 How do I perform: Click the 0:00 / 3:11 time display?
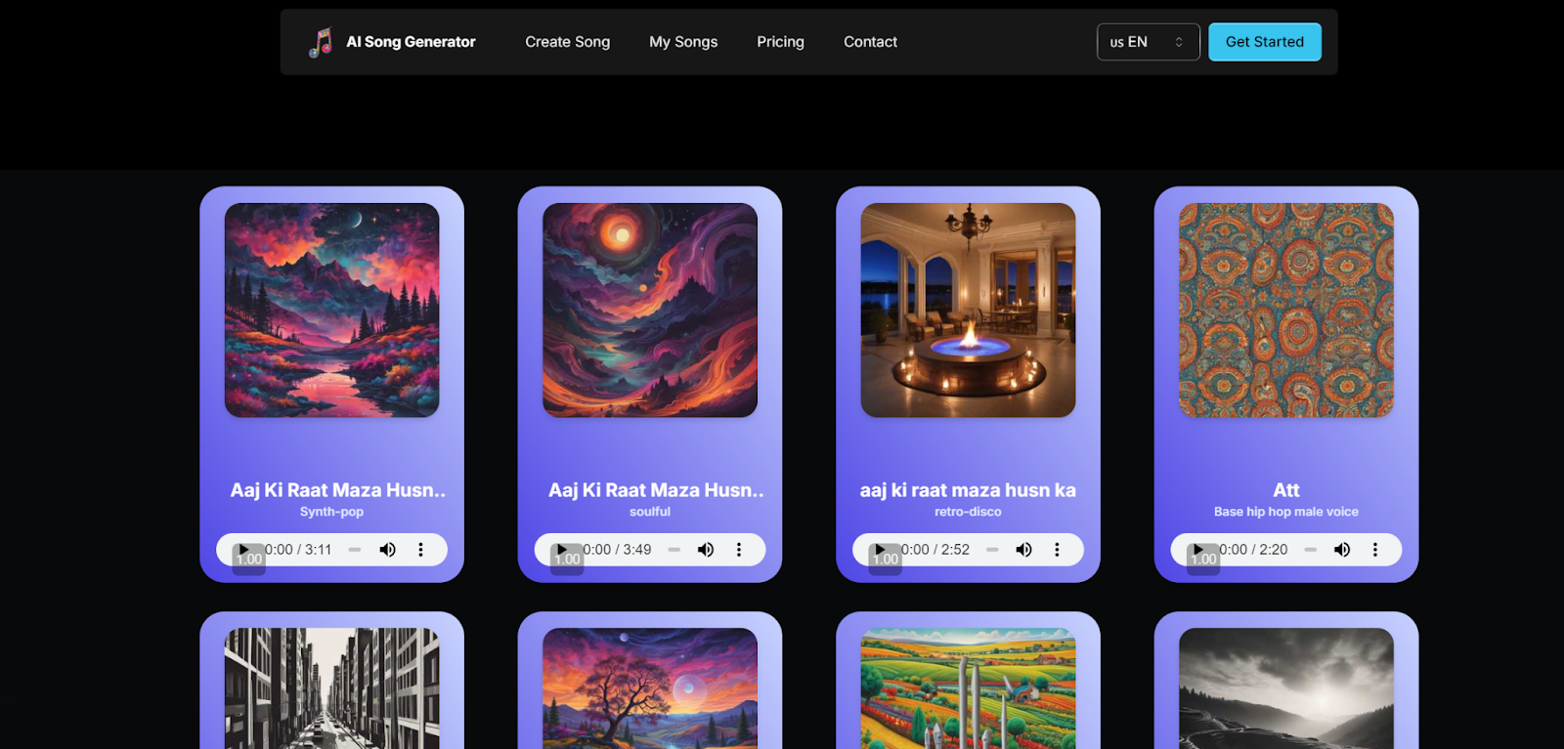pos(299,550)
